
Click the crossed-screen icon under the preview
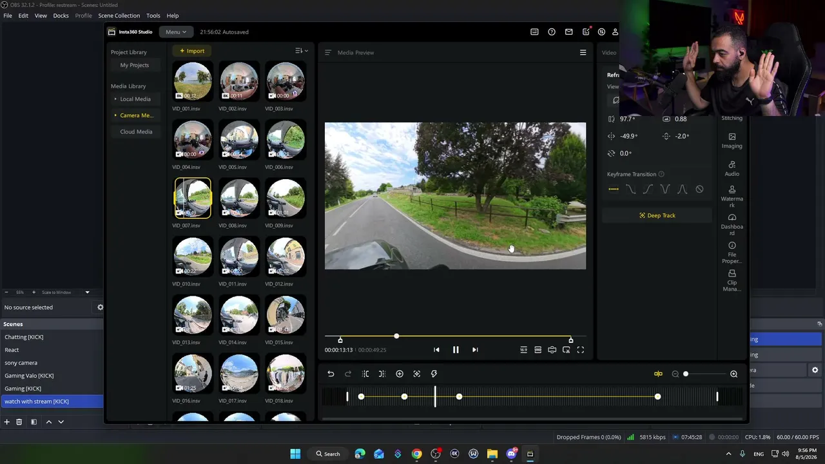(x=566, y=350)
